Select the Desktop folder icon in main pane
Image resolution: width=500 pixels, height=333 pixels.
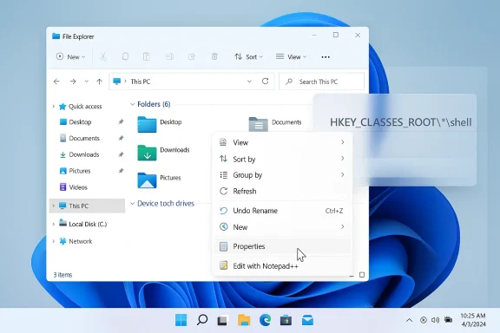click(147, 124)
